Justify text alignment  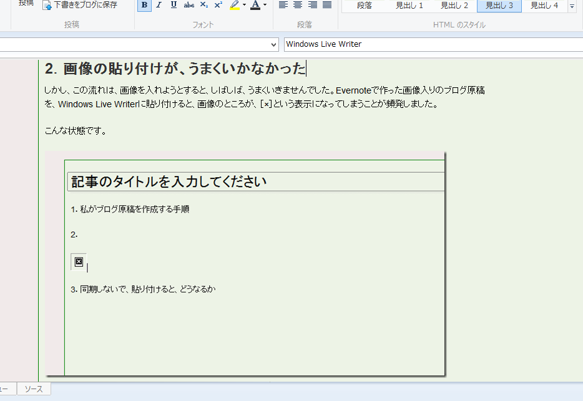[x=327, y=5]
